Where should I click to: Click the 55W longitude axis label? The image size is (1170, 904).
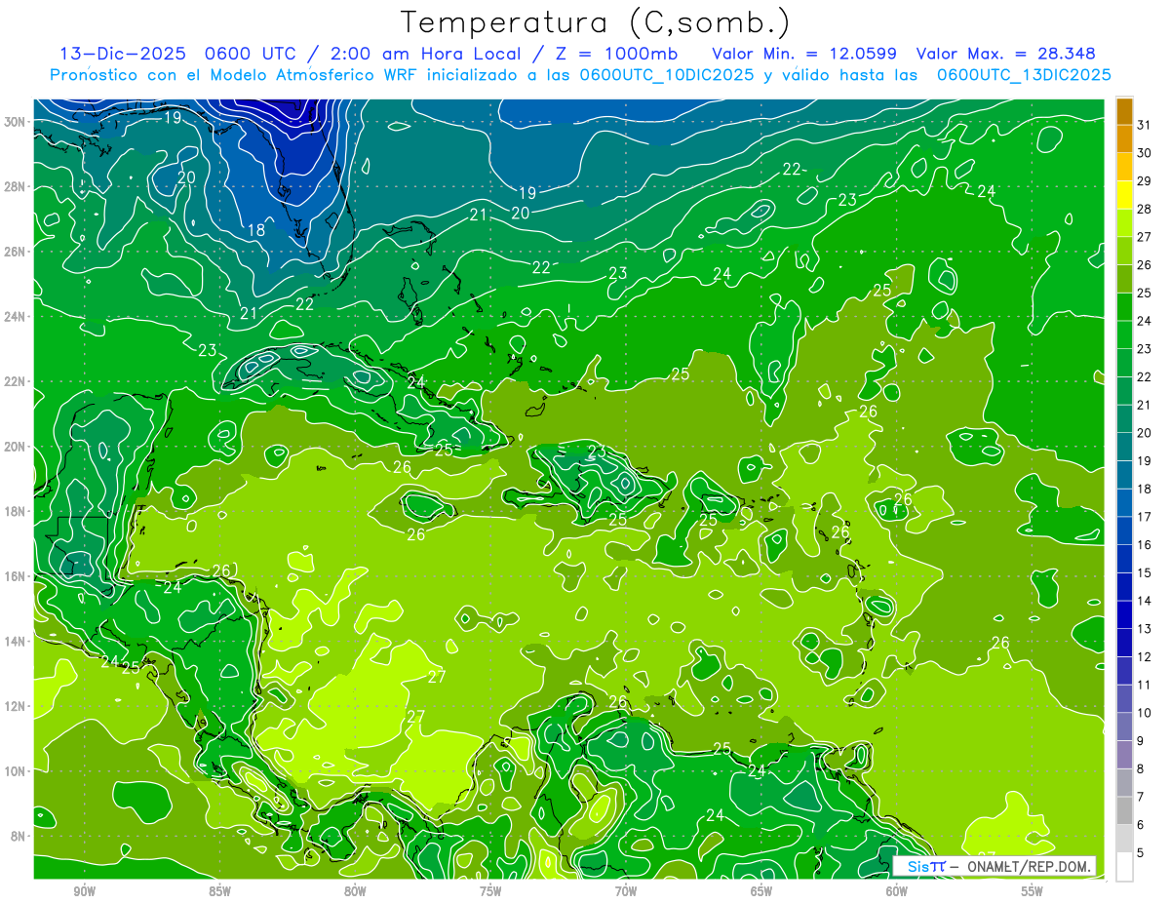point(1033,891)
